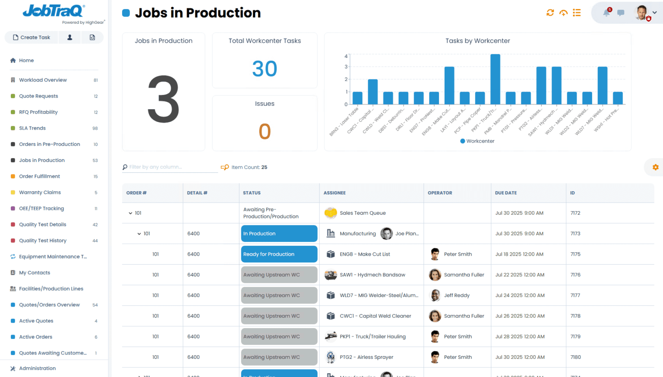The height and width of the screenshot is (377, 663).
Task: Click the Due Date column header
Action: point(506,193)
